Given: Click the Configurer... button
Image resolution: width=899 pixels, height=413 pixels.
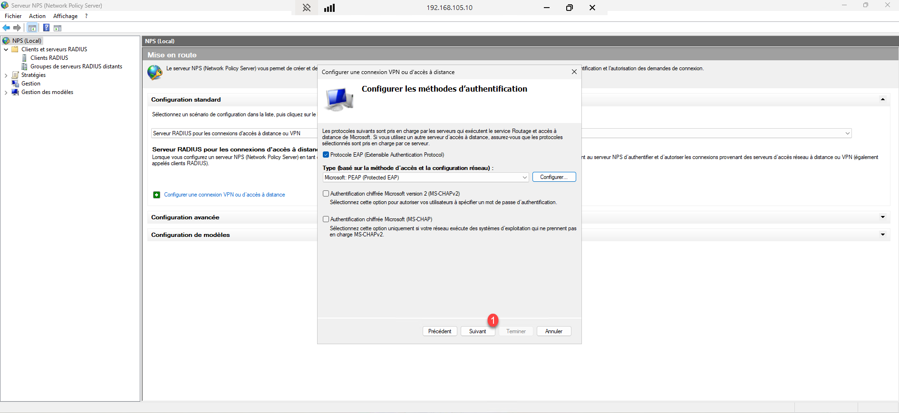Looking at the screenshot, I should (x=554, y=177).
